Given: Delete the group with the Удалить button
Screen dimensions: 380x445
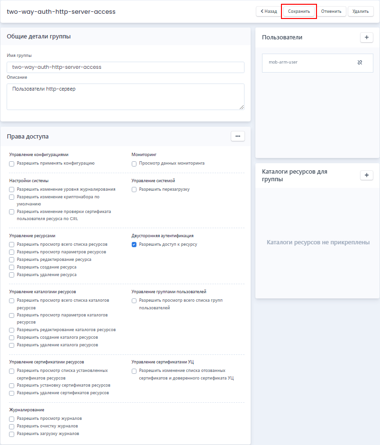Looking at the screenshot, I should pos(361,11).
